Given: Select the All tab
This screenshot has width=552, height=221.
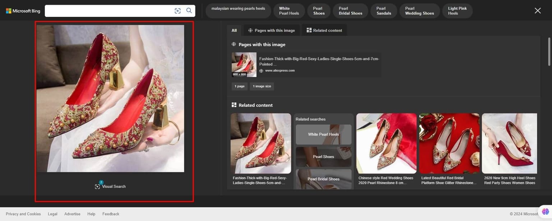Looking at the screenshot, I should pyautogui.click(x=234, y=30).
